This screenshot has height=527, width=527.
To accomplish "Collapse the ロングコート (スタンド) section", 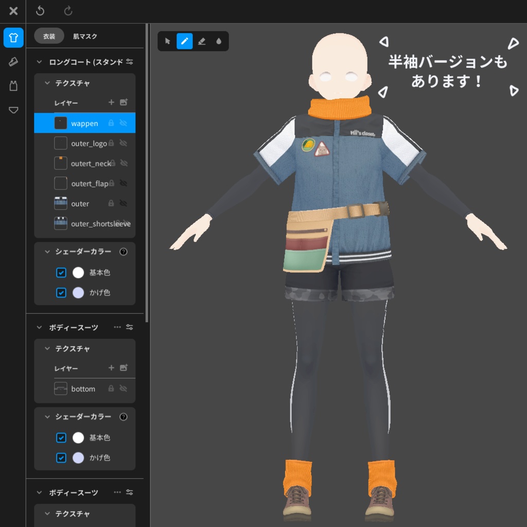I will [39, 61].
